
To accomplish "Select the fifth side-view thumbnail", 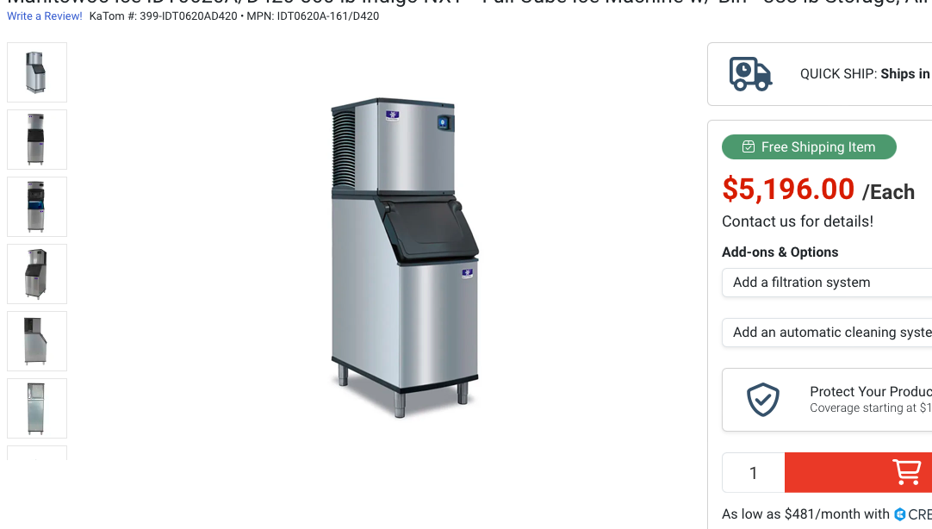I will (37, 341).
